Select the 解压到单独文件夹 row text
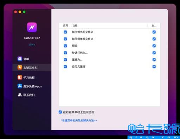180x139 pixels. pyautogui.click(x=83, y=39)
